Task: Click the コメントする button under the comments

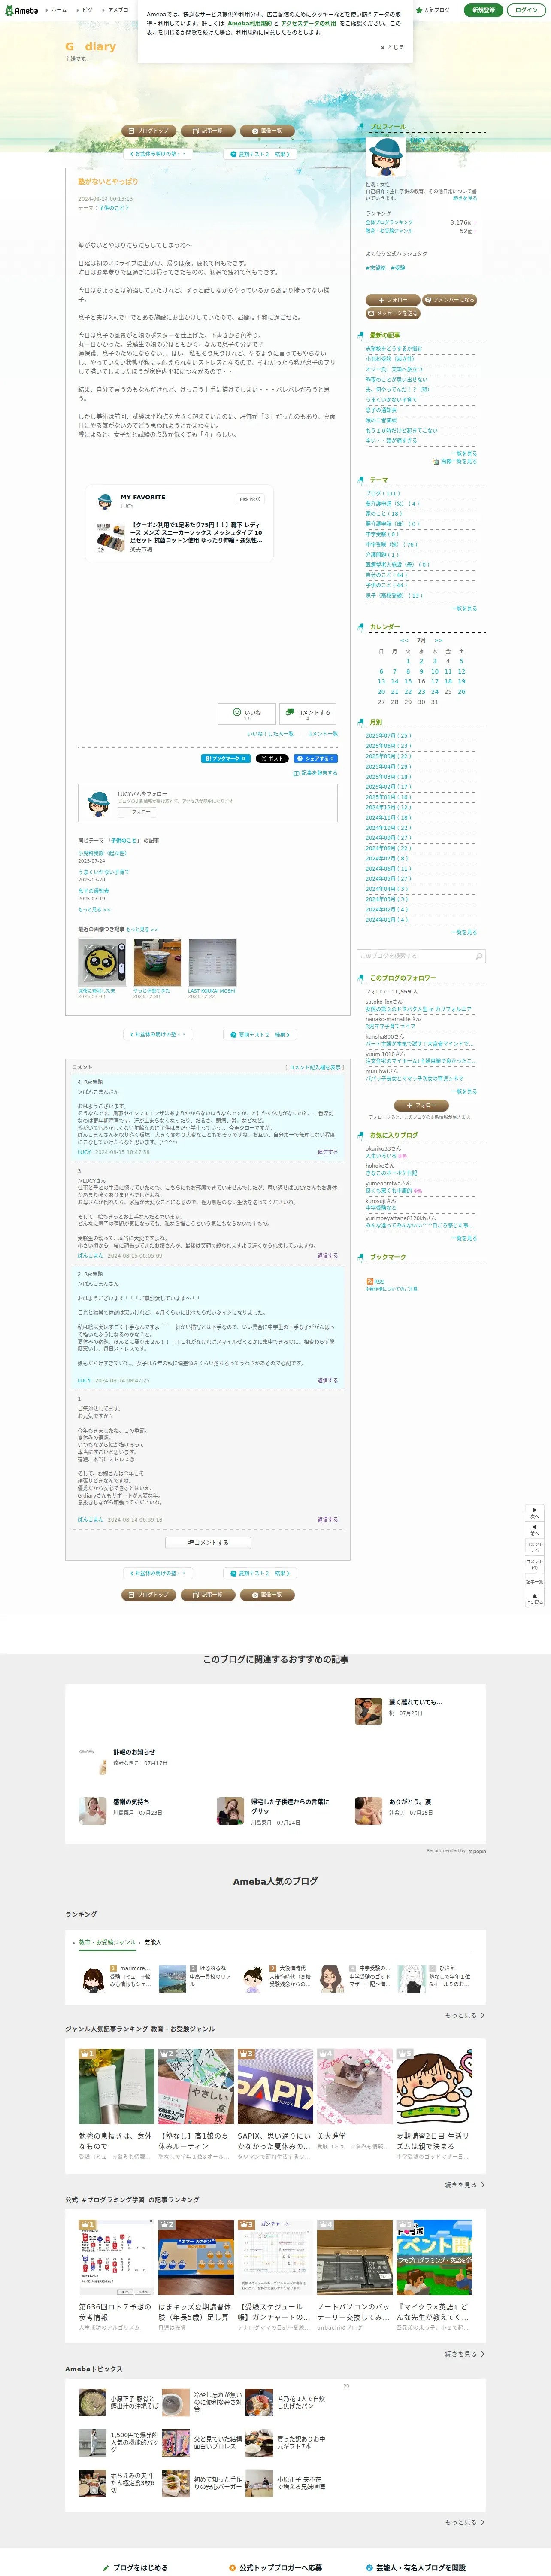Action: point(208,1542)
